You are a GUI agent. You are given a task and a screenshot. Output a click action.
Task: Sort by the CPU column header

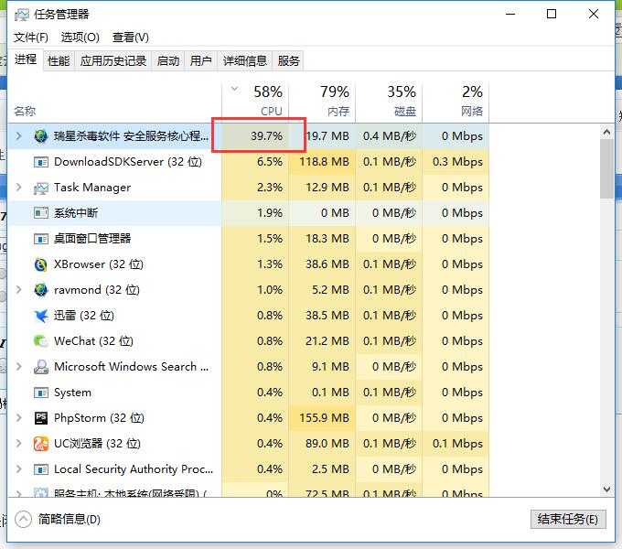(x=255, y=102)
